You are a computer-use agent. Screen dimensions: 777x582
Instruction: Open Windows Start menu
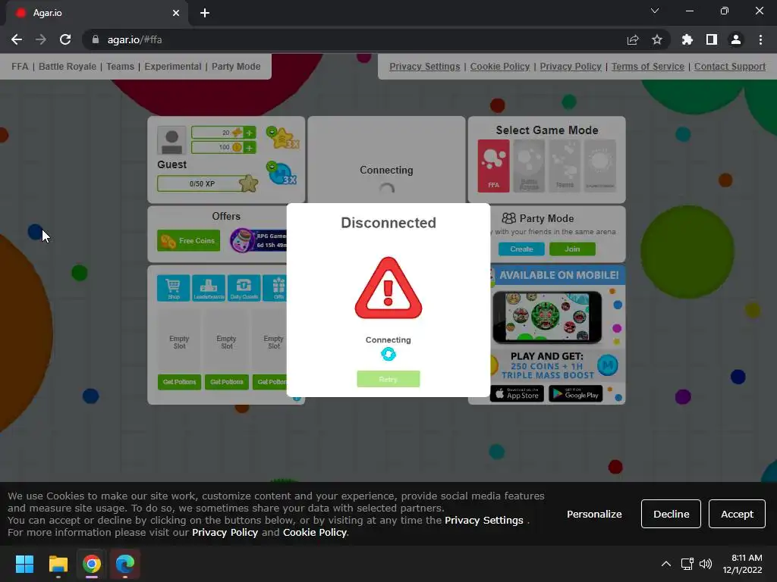pos(24,564)
